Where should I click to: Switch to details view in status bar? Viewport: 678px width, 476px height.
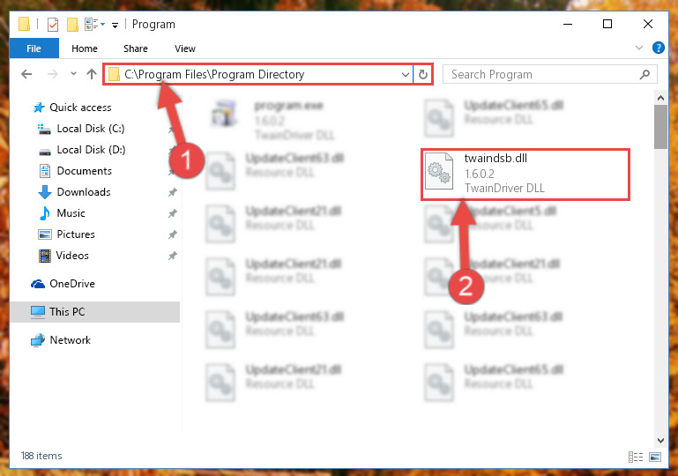tap(635, 457)
